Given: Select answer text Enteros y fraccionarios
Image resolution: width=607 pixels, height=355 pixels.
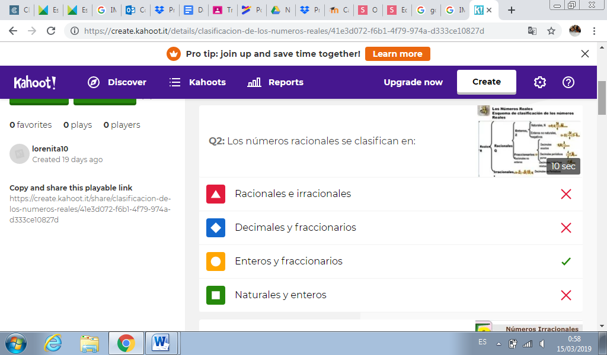Looking at the screenshot, I should tap(289, 261).
